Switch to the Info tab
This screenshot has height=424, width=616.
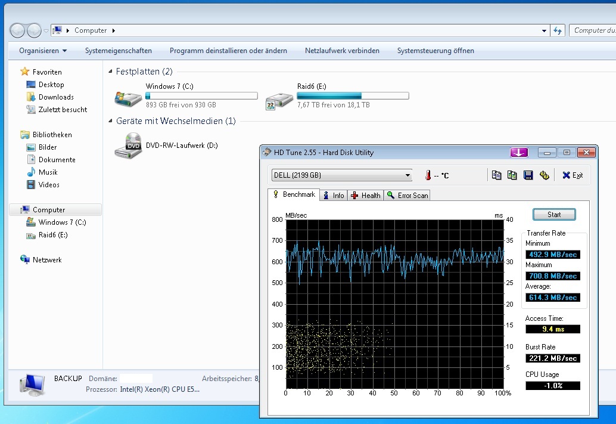coord(334,196)
